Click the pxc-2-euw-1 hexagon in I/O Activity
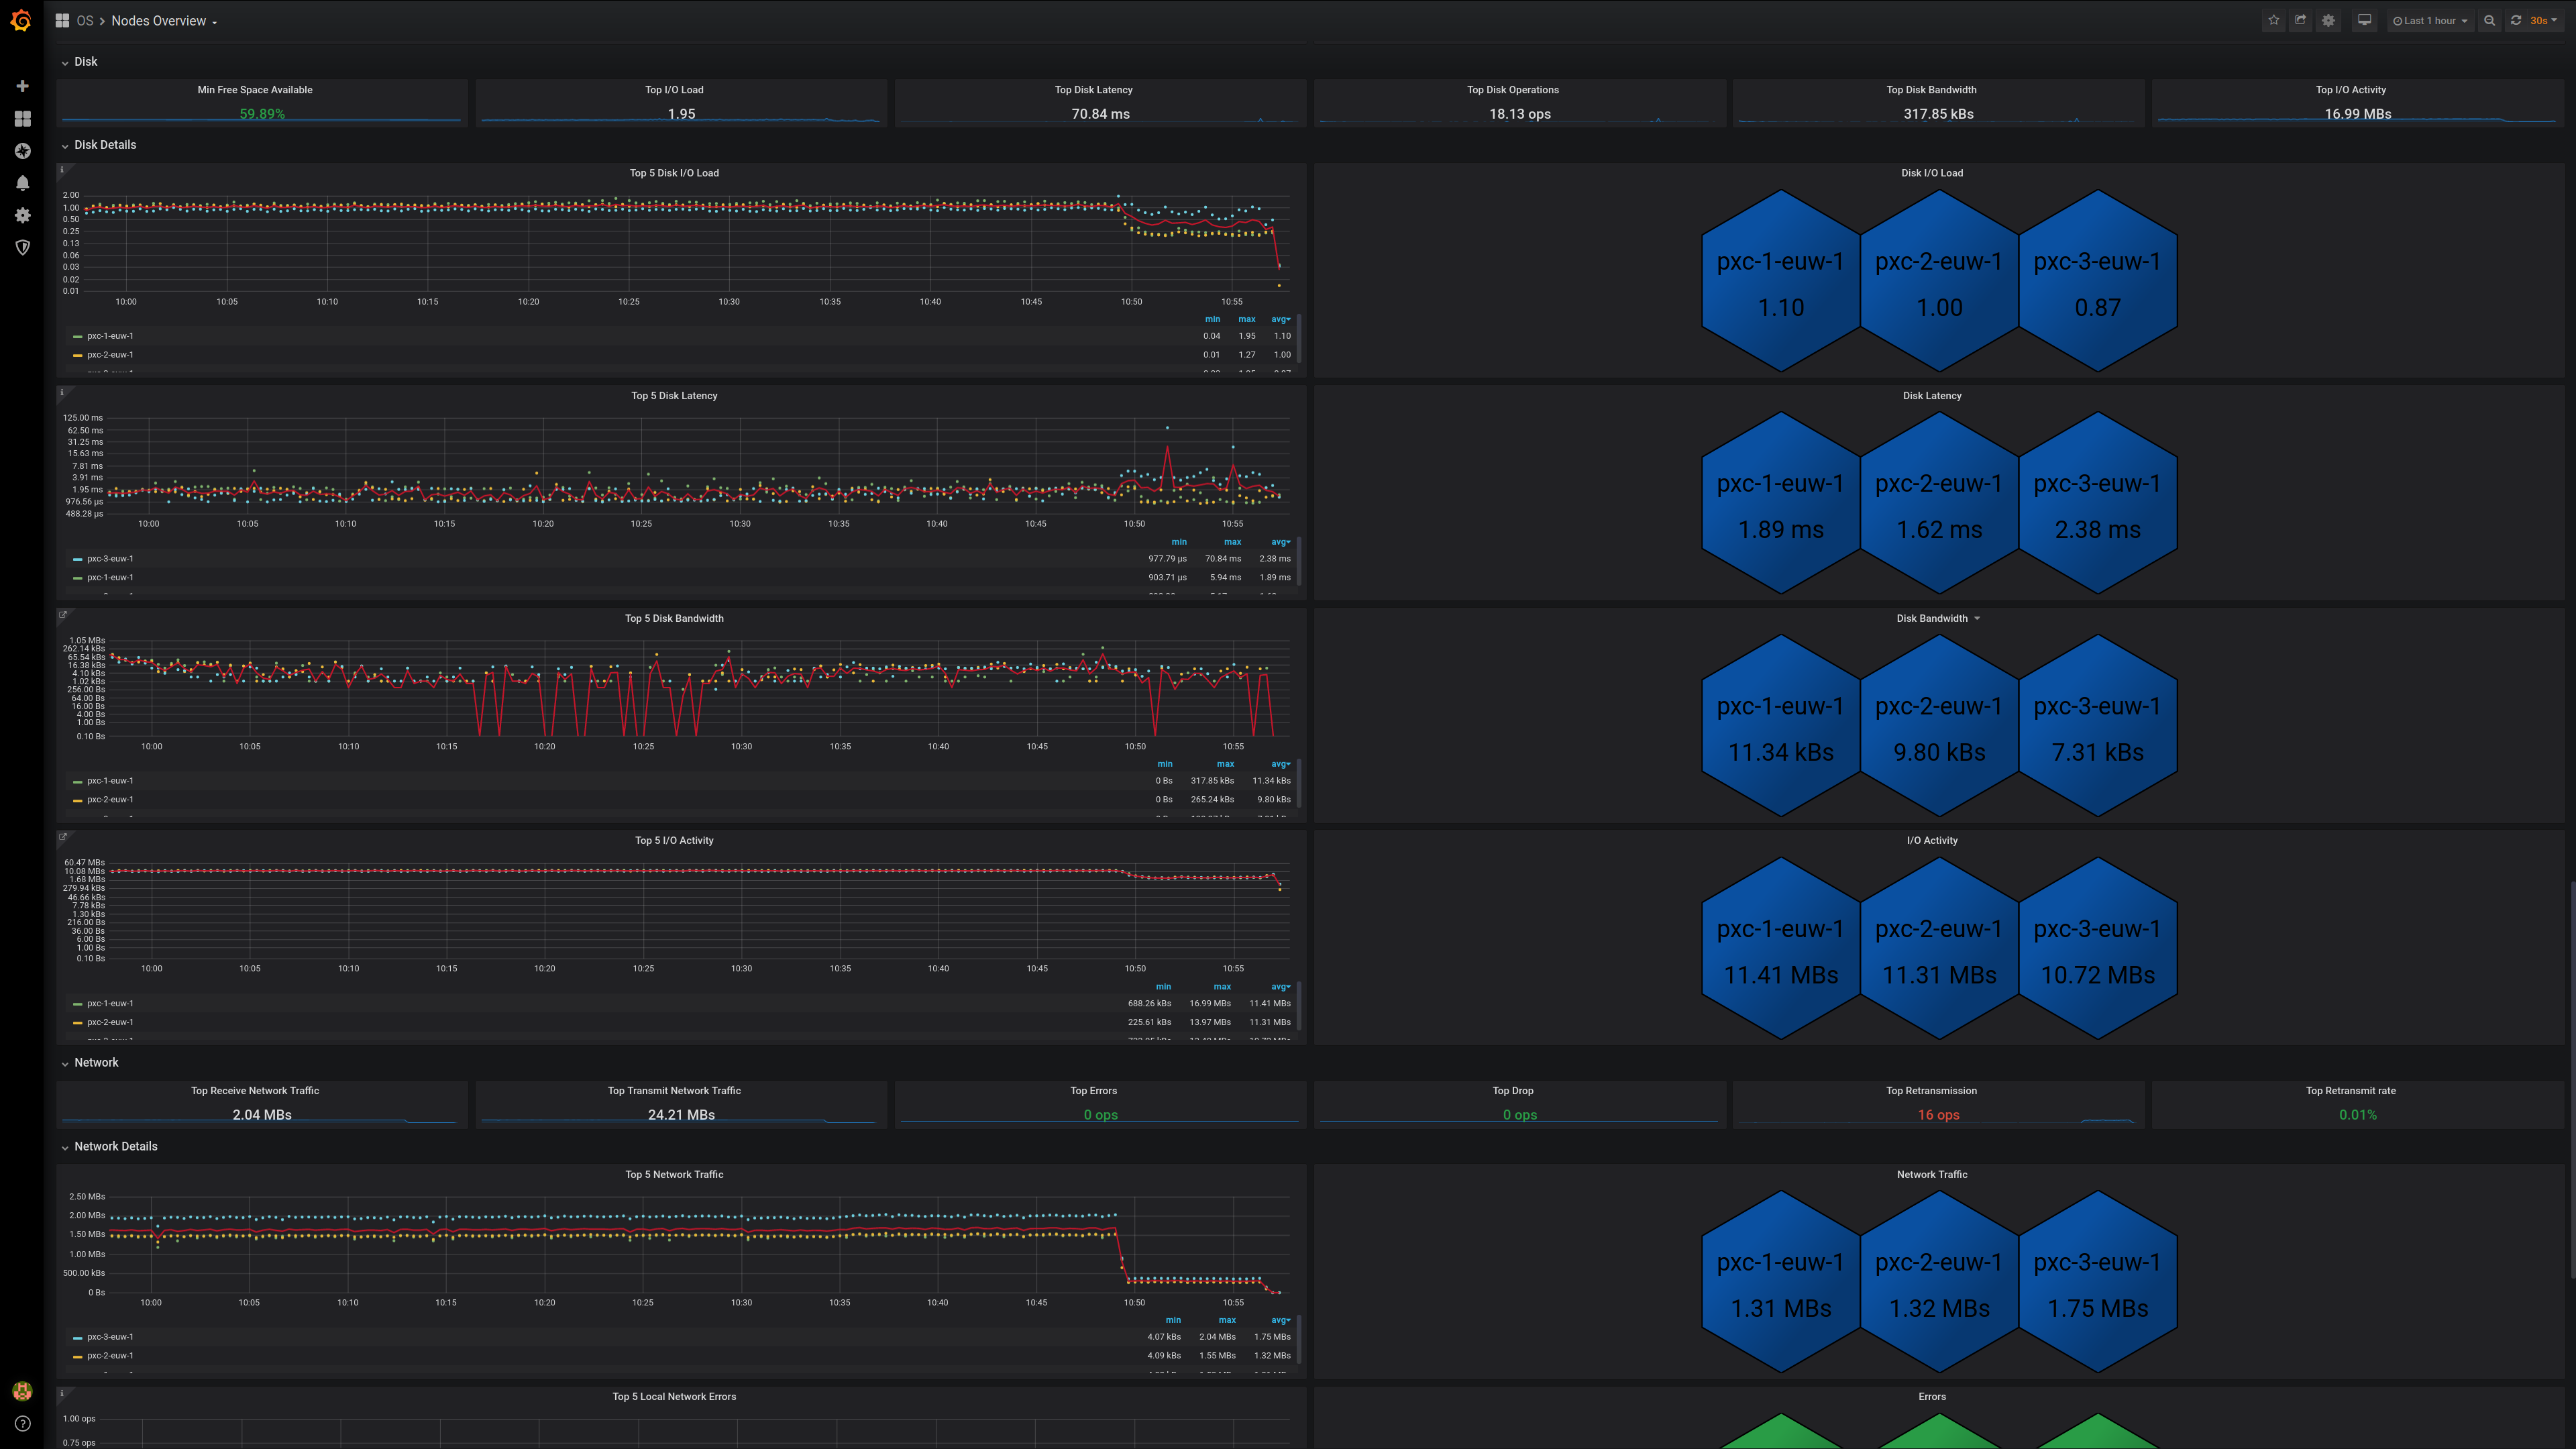The height and width of the screenshot is (1449, 2576). tap(1939, 948)
